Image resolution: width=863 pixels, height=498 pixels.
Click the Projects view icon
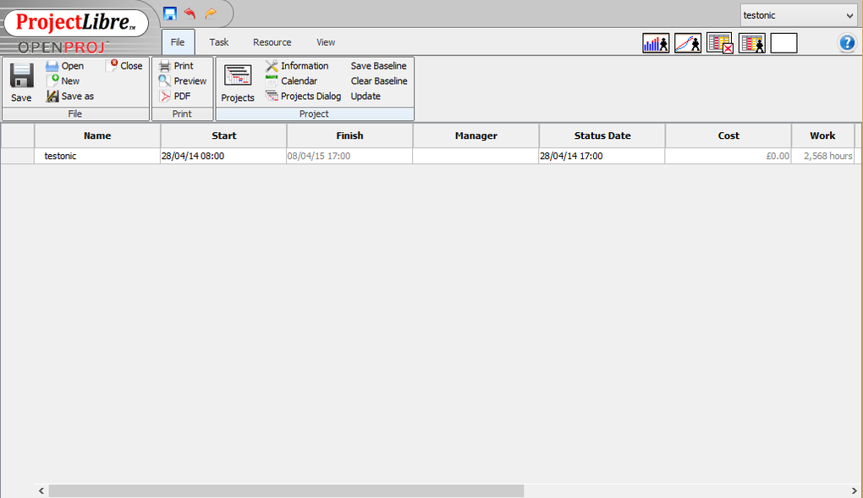tap(238, 75)
